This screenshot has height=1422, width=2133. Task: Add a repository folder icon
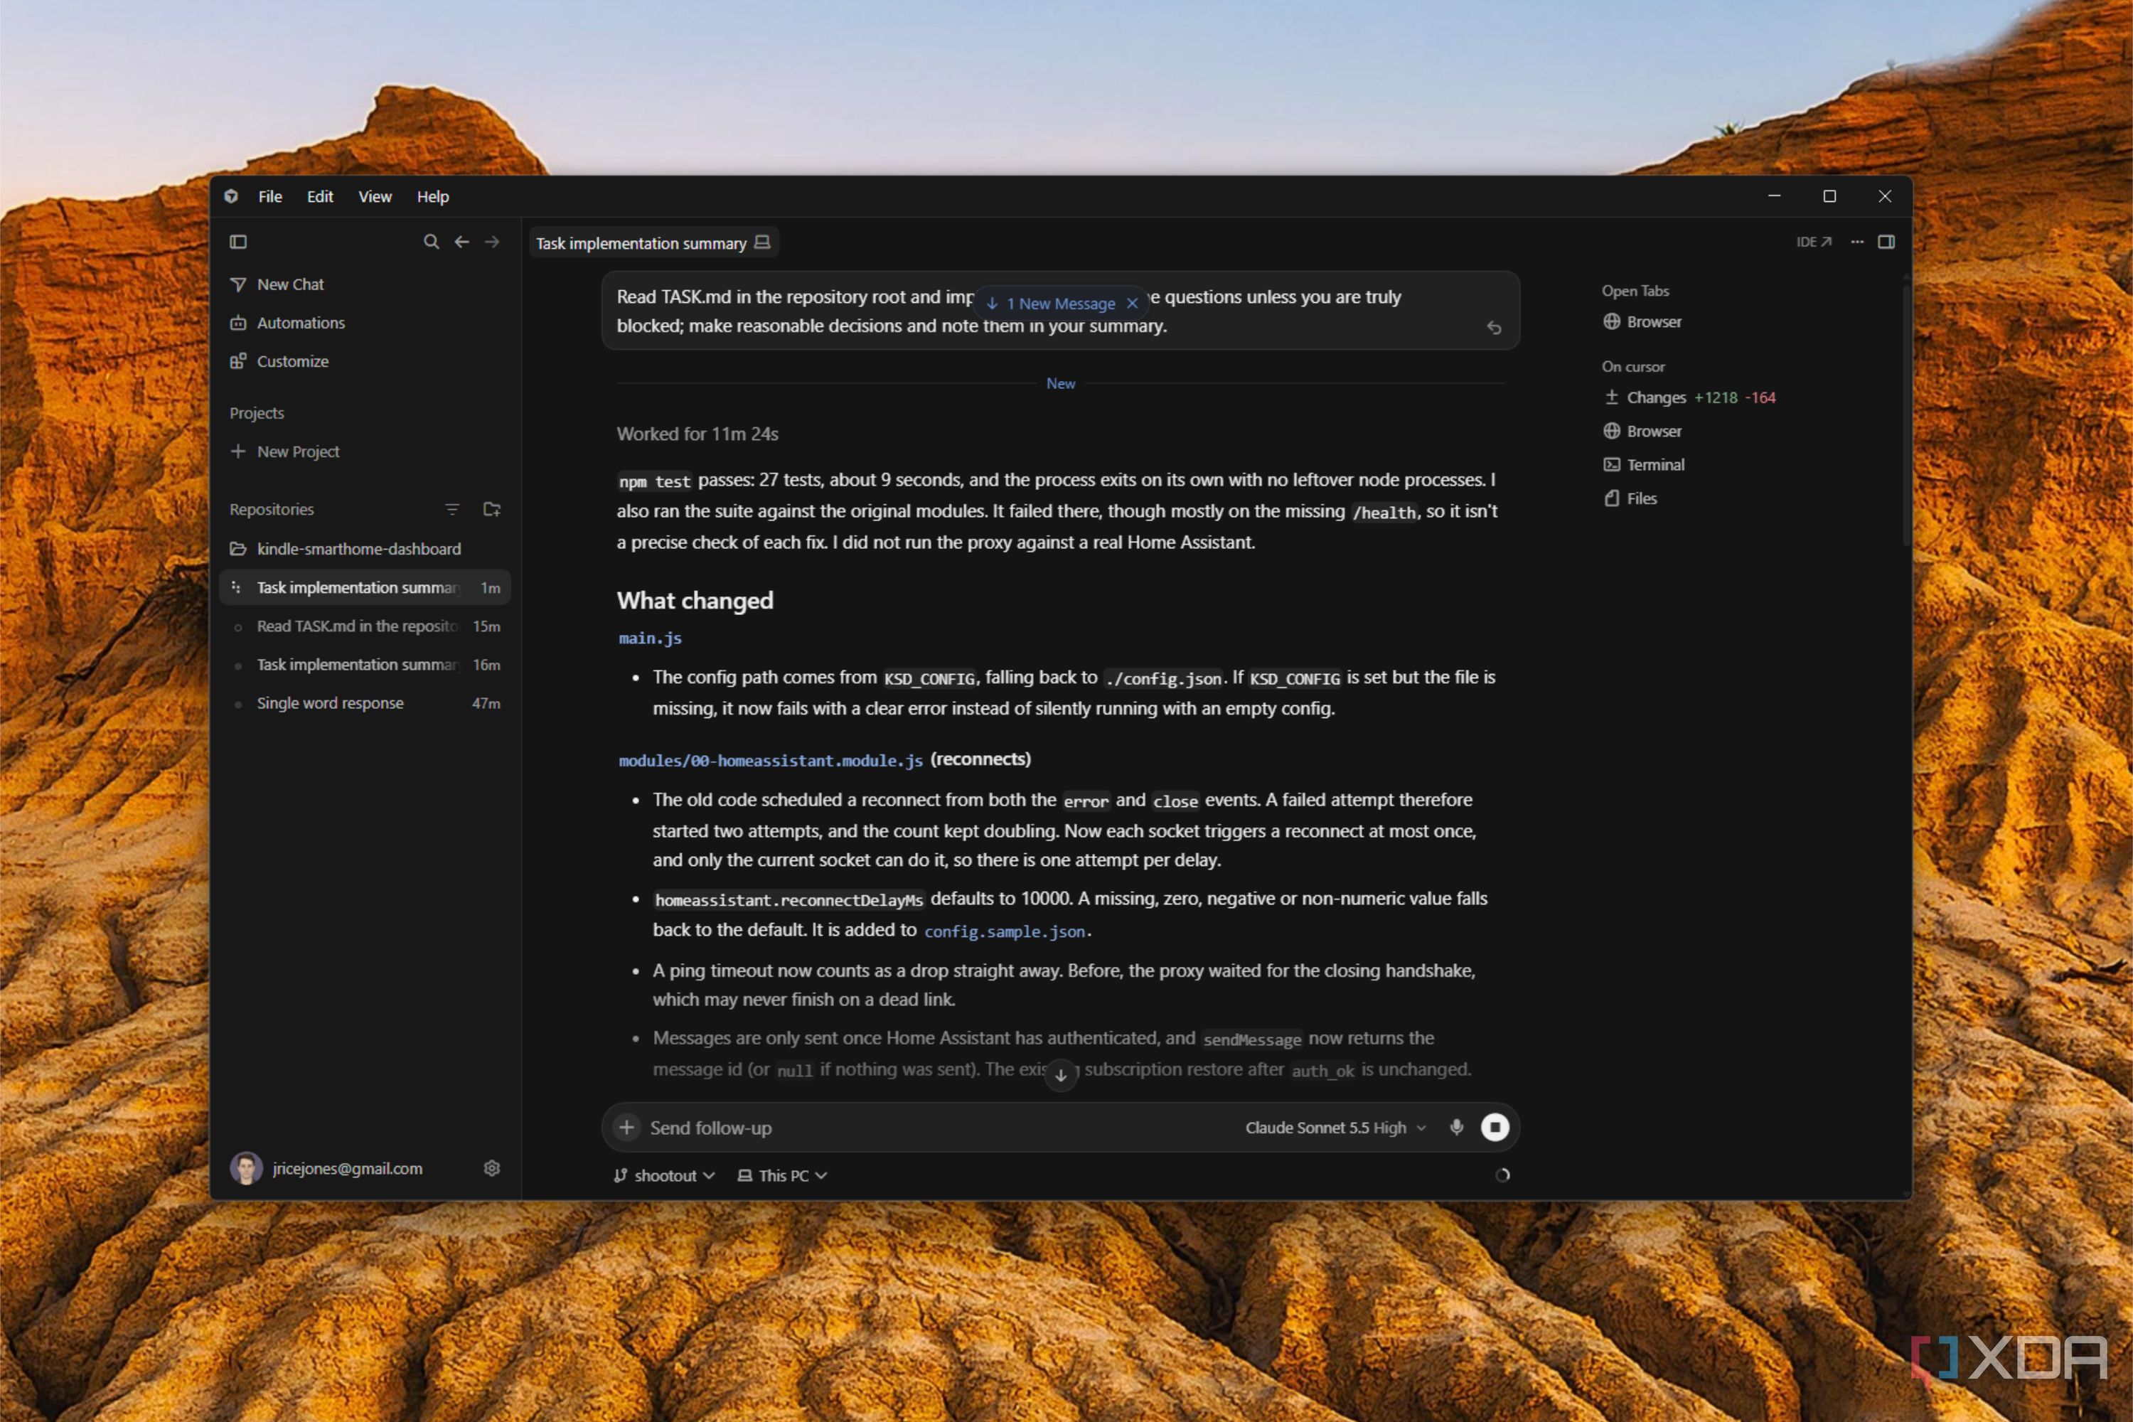click(493, 510)
